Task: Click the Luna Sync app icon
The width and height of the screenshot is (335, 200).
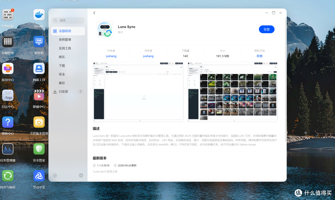Action: (105, 29)
